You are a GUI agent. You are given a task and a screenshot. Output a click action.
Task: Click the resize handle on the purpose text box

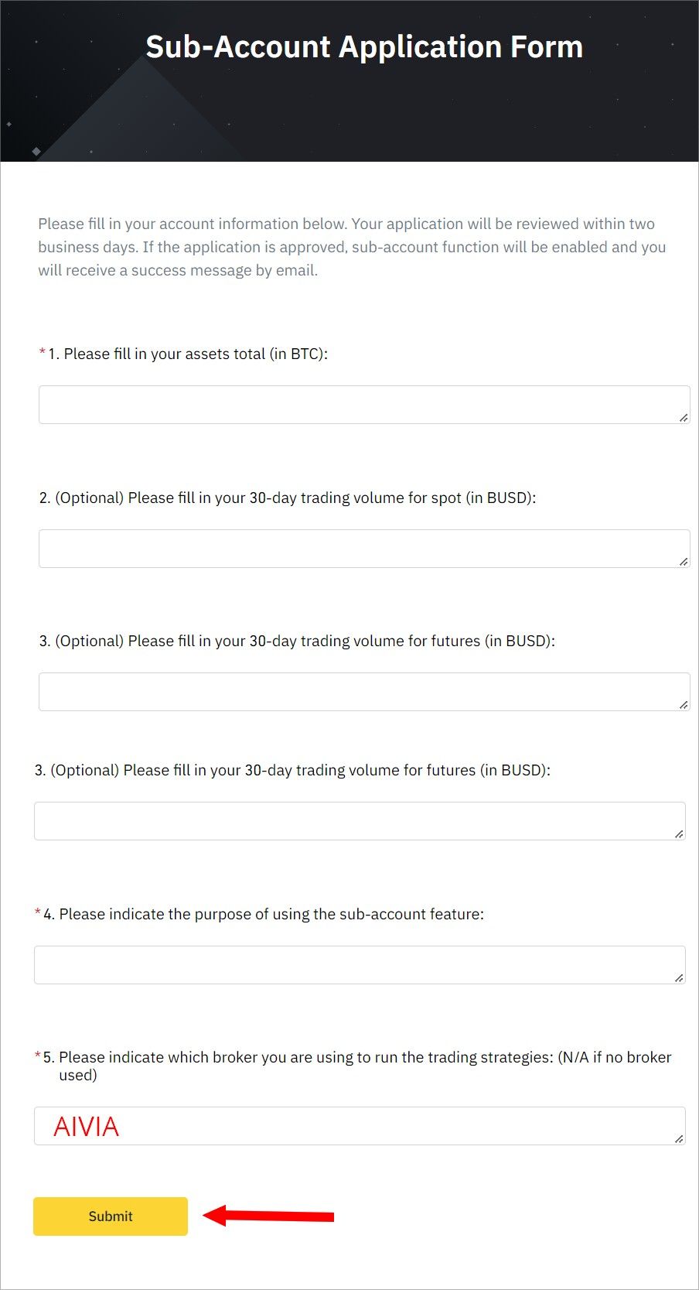(679, 978)
